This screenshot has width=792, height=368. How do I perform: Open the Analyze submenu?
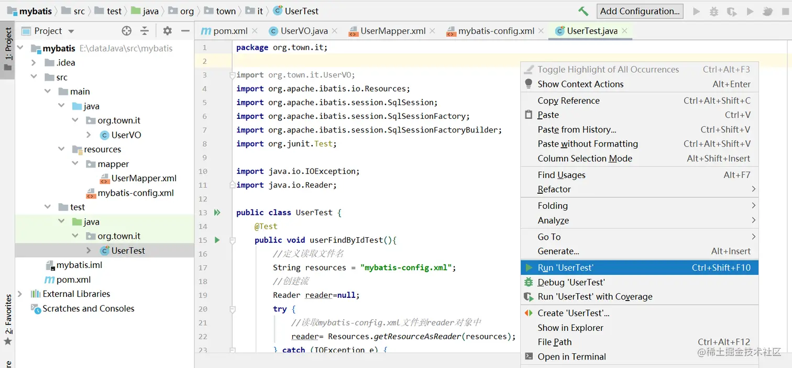(x=640, y=220)
